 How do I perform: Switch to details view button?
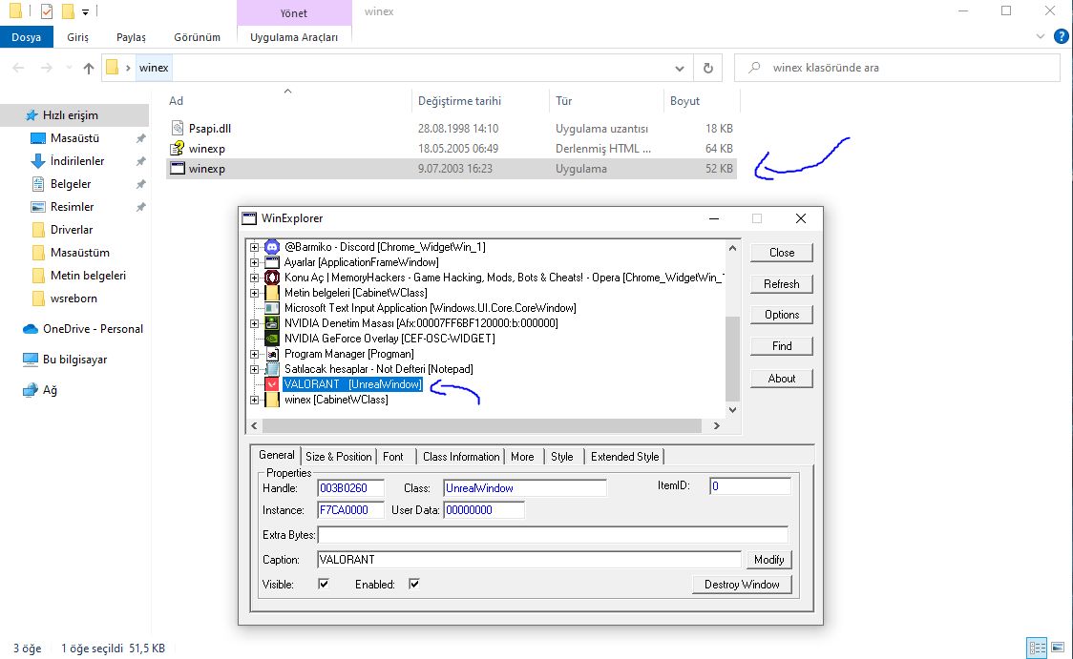click(1038, 648)
